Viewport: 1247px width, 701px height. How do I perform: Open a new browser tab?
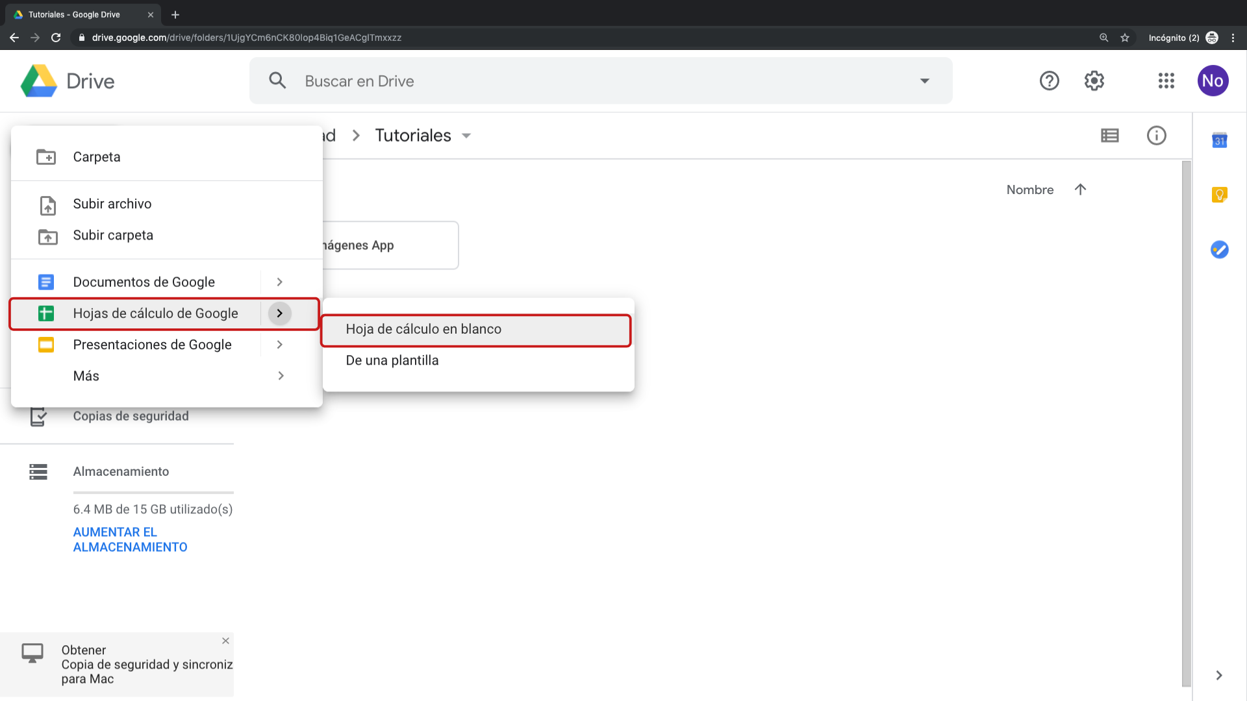175,14
